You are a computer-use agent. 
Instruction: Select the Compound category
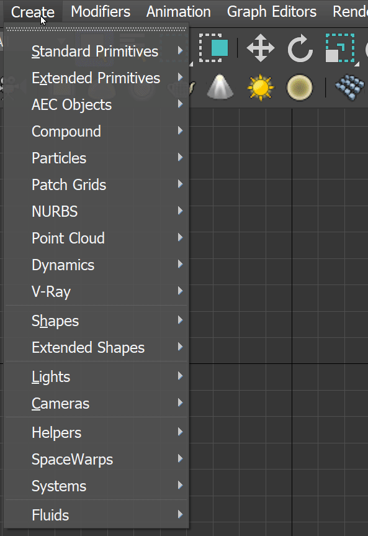click(66, 131)
